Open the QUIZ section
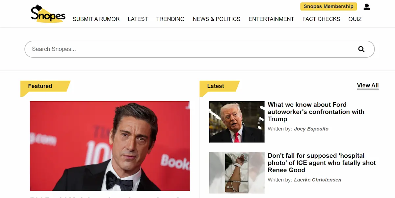 click(x=355, y=19)
